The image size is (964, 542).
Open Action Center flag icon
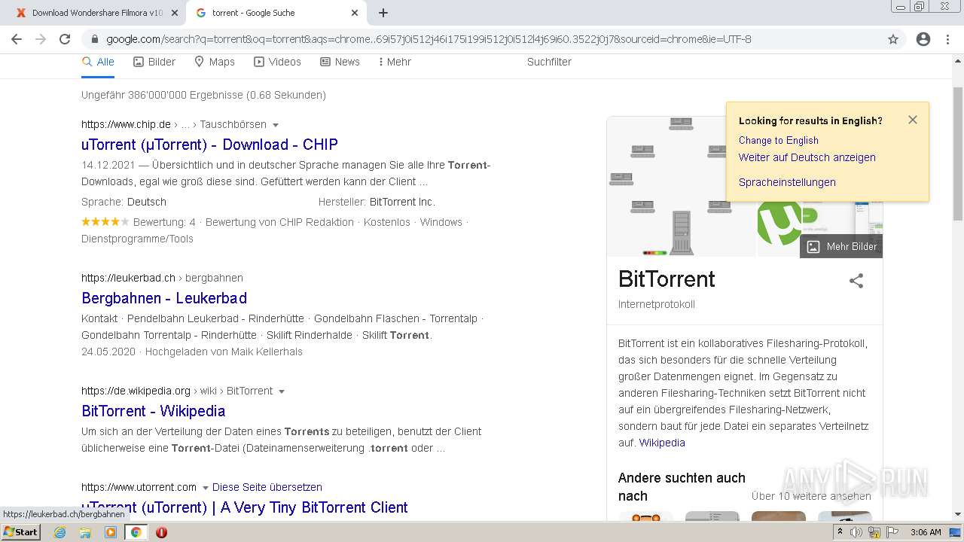pos(892,532)
